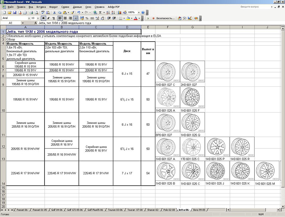Click the Open file folder icon
285x217 pixels.
click(10, 12)
